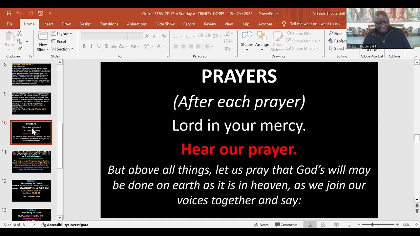The width and height of the screenshot is (420, 236).
Task: Switch to Slide Sorter view icon
Action: (x=323, y=225)
